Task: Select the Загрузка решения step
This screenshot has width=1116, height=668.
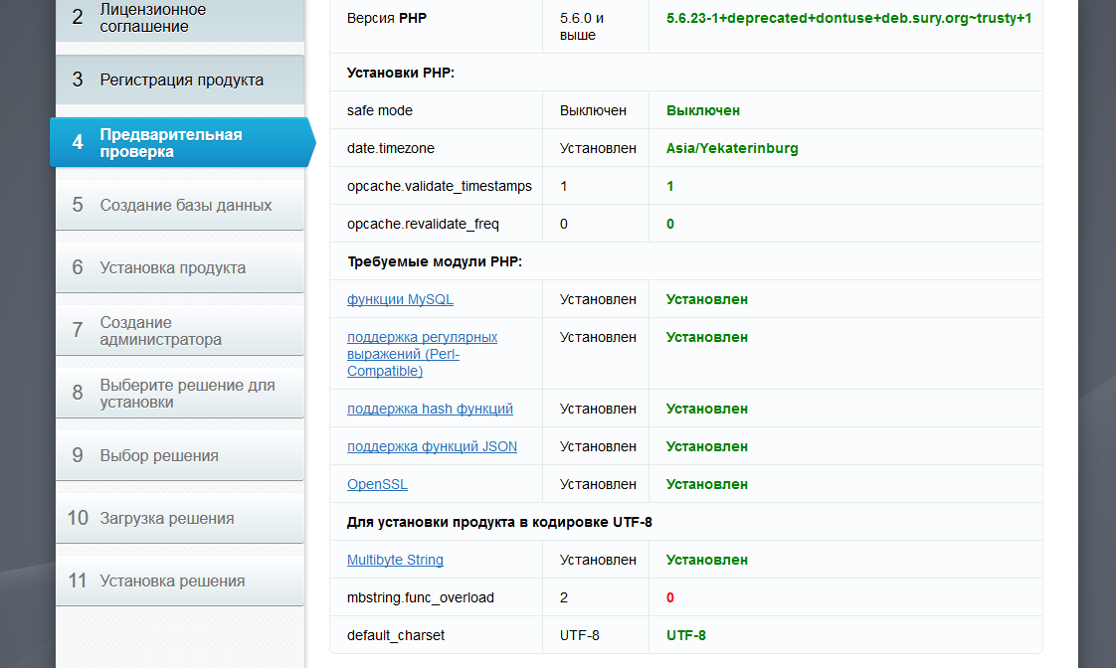Action: [x=167, y=518]
